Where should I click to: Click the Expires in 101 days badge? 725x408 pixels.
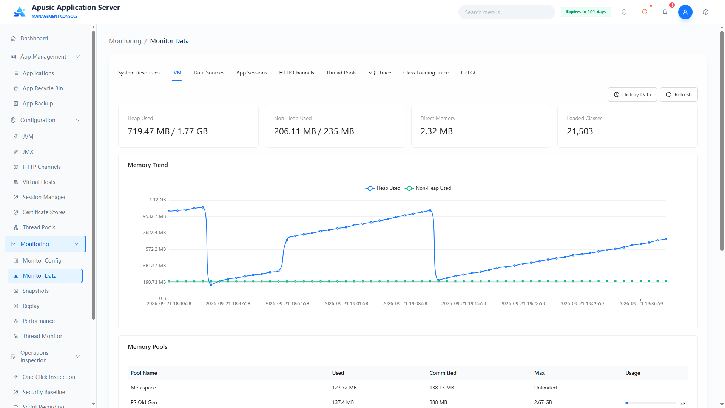tap(586, 12)
